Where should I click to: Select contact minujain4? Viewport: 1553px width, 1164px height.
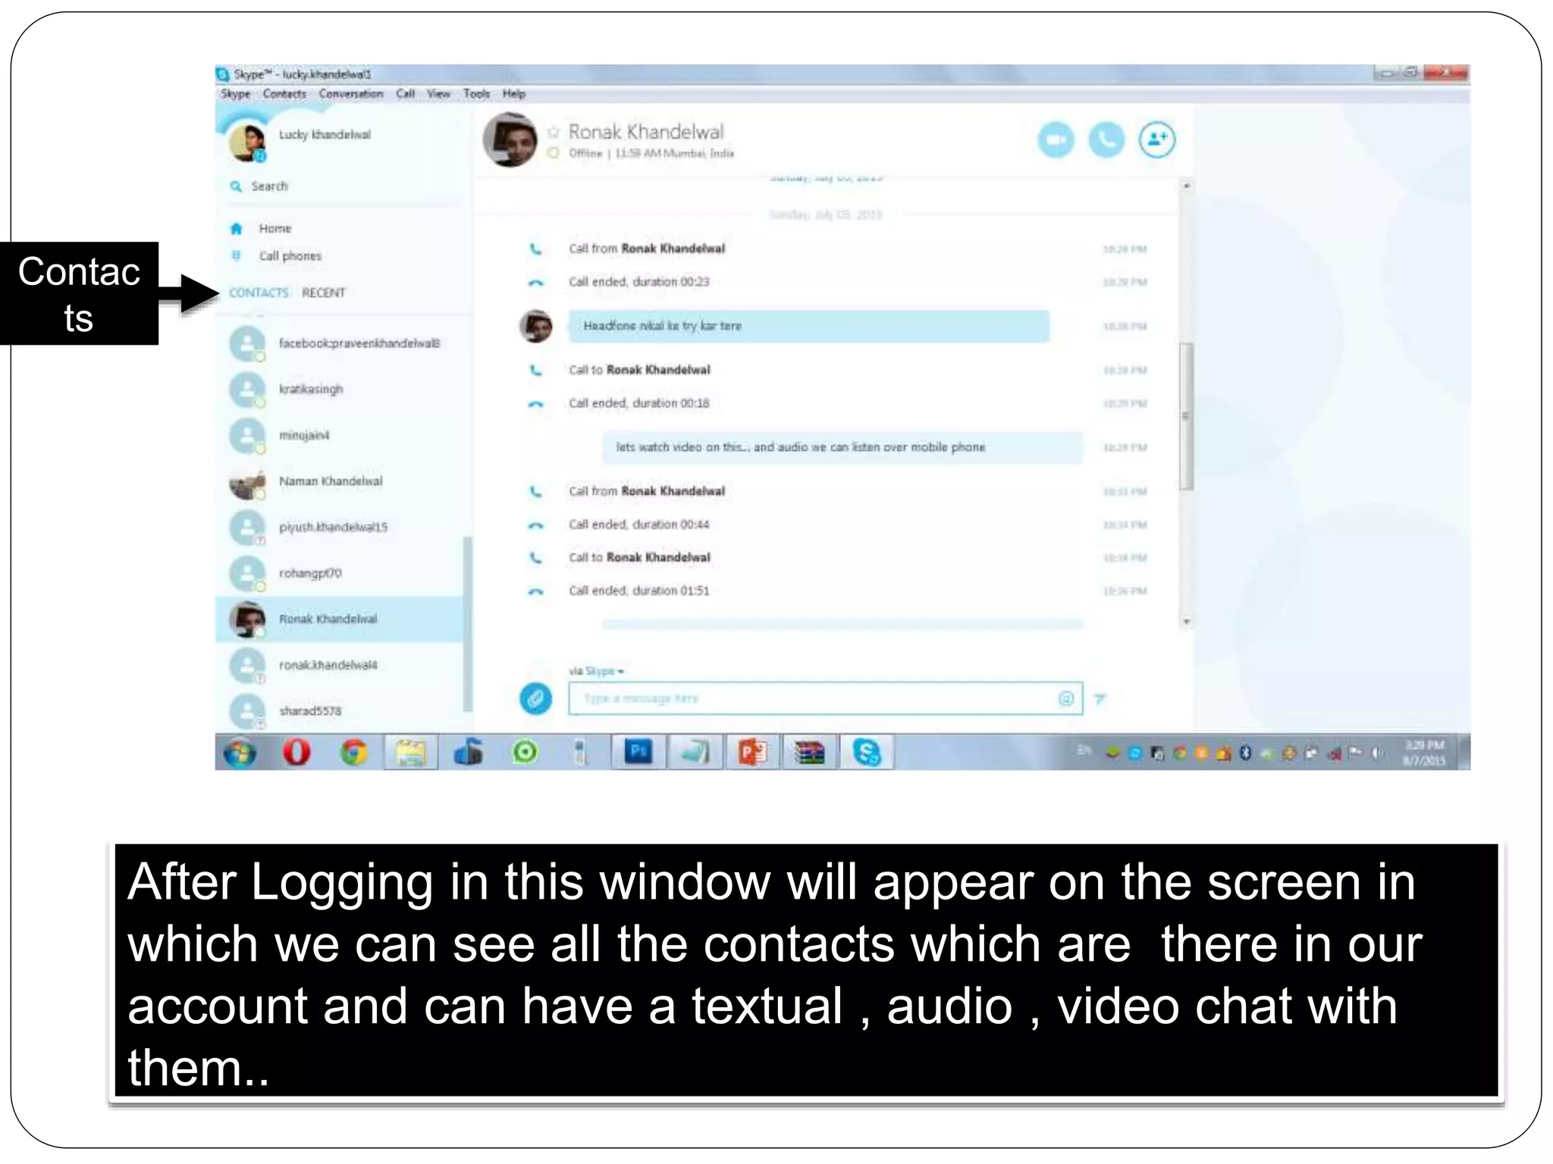[x=340, y=435]
